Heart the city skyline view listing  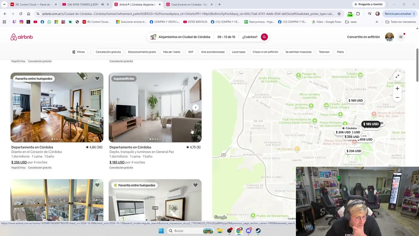pos(97,185)
